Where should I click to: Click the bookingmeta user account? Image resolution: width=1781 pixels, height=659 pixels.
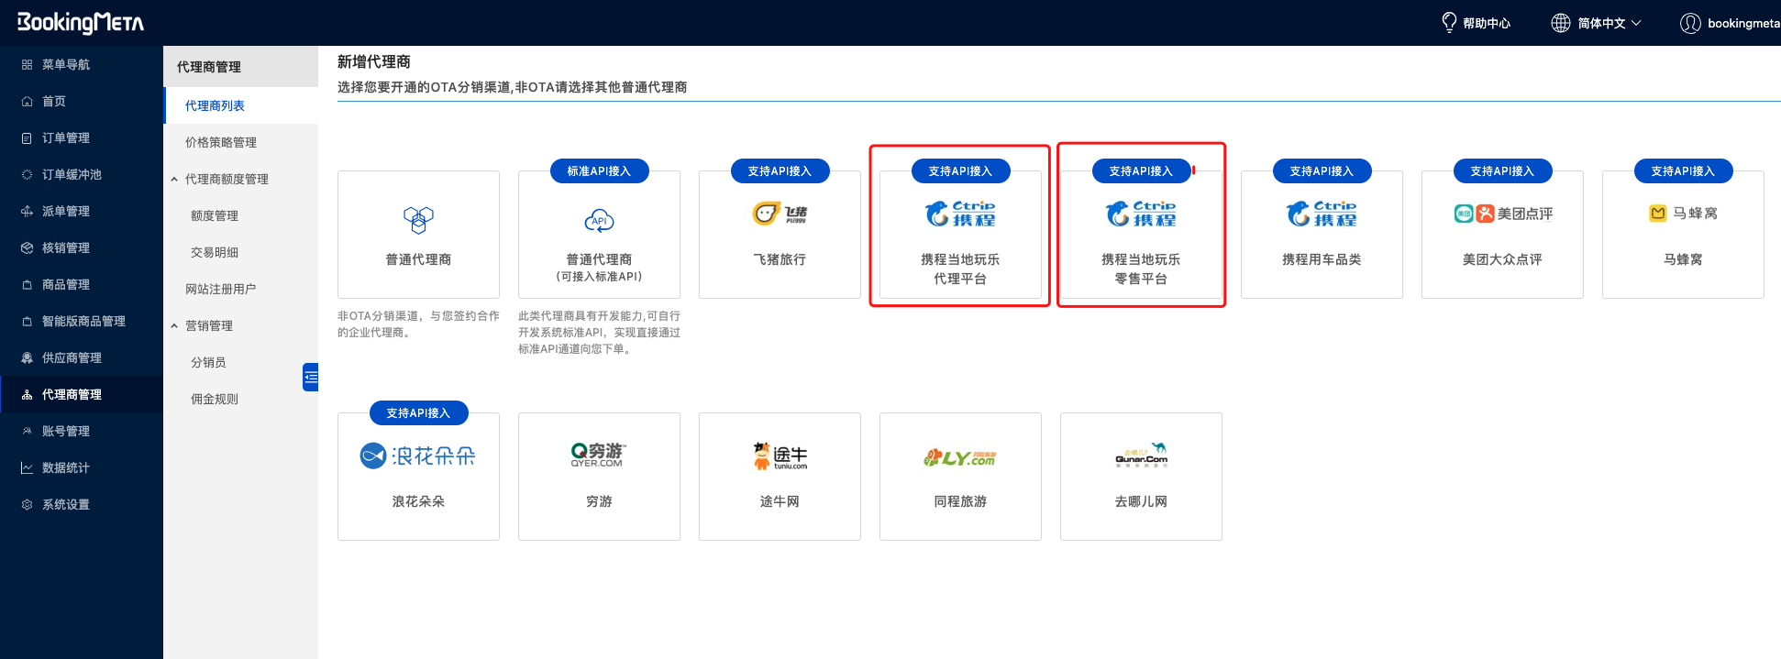1730,23
